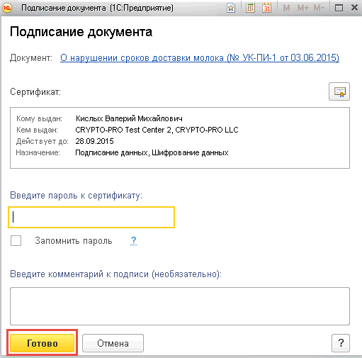View the certificate details icon button
362x358 pixels.
(339, 91)
